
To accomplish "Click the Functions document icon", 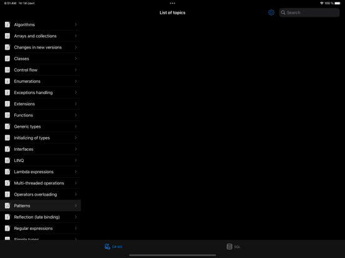I will [7, 115].
